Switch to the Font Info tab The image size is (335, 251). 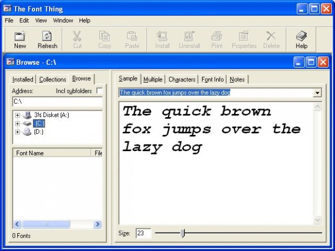coord(212,79)
